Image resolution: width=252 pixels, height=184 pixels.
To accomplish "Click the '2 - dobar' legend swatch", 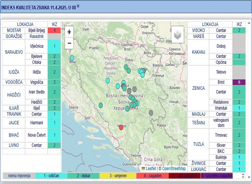I will [83, 176].
